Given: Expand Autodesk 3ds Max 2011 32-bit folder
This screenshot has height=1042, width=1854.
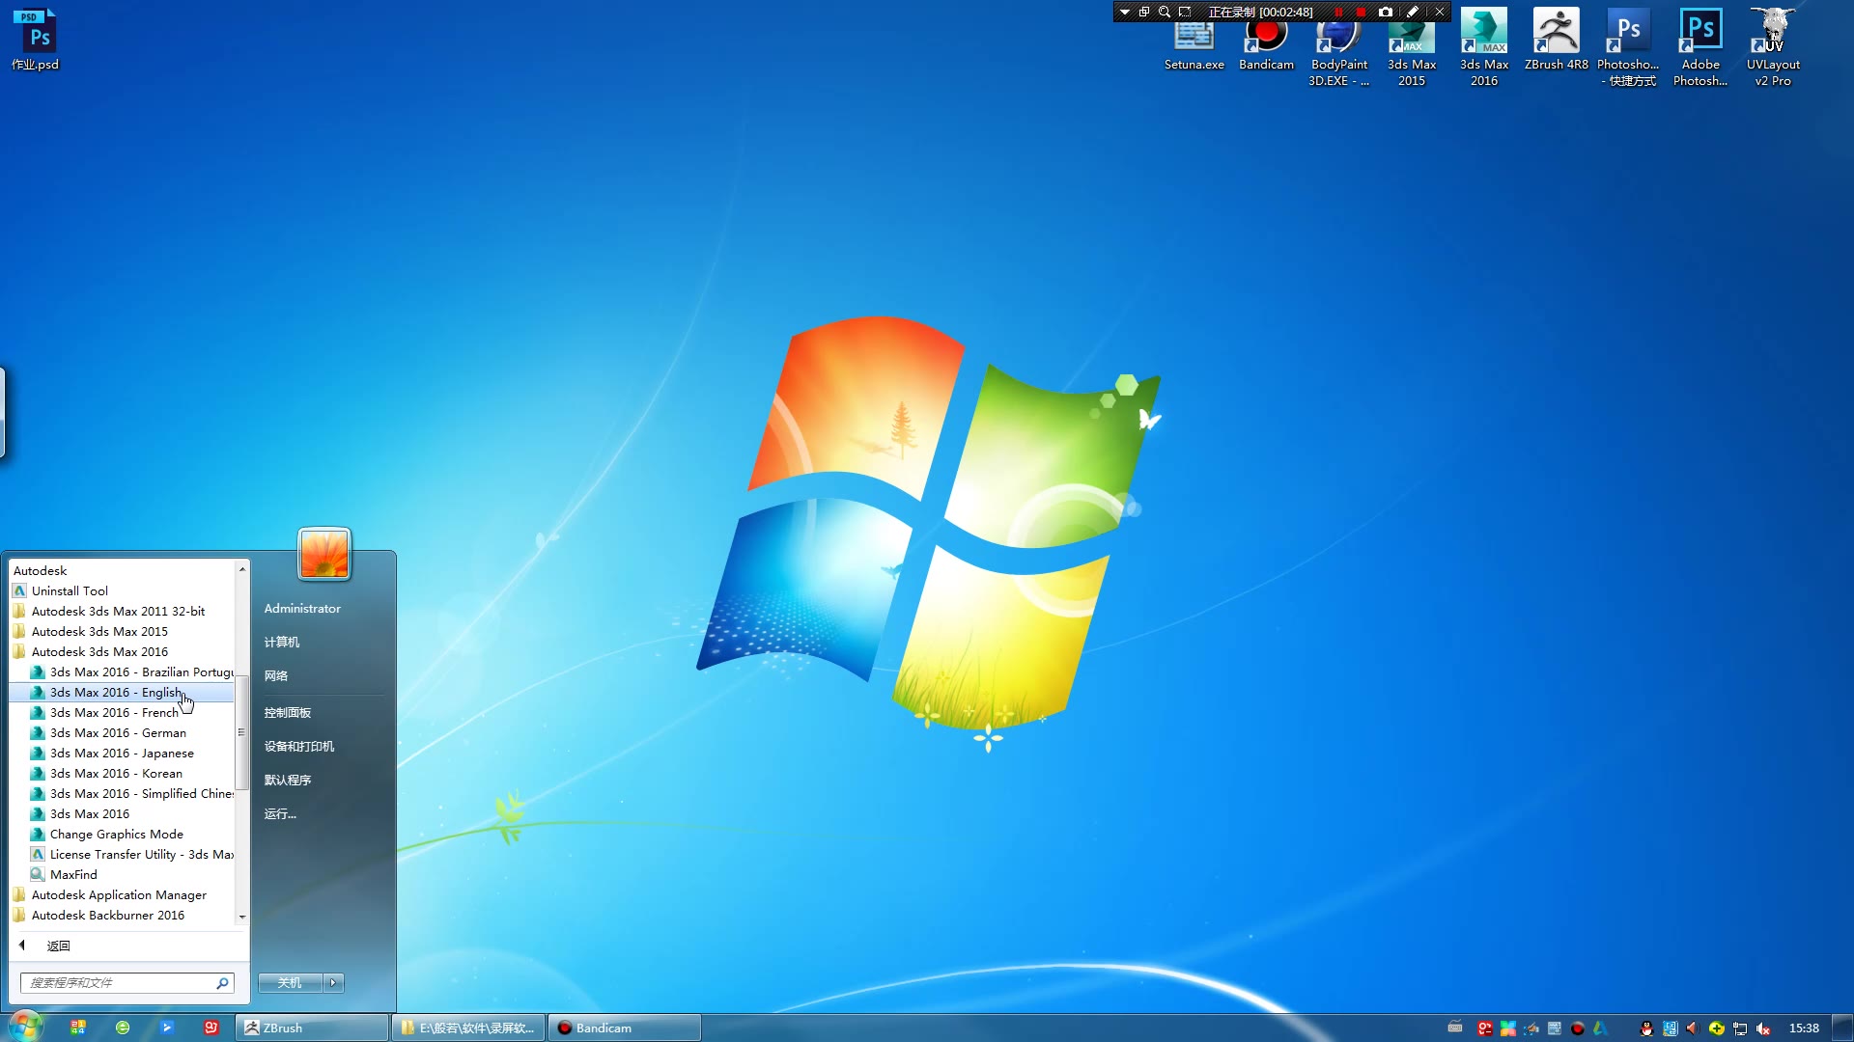Looking at the screenshot, I should 122,611.
